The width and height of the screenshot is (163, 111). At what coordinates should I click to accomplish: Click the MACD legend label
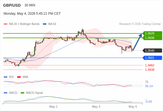[x=13, y=93]
